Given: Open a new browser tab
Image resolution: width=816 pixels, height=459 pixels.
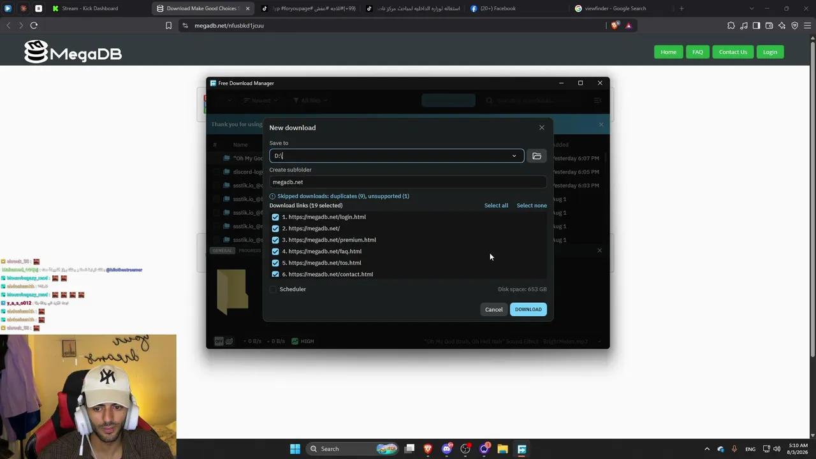Looking at the screenshot, I should [681, 8].
